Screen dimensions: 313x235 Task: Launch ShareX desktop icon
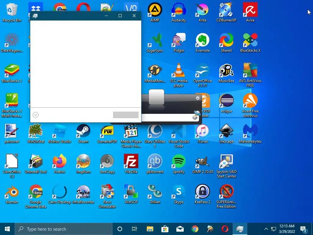226,42
